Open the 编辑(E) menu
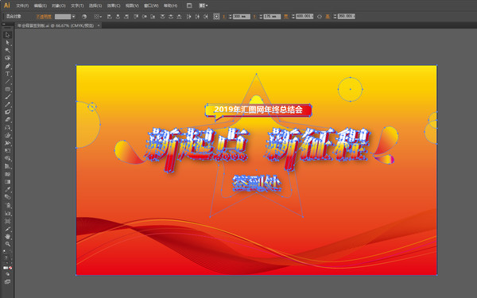This screenshot has width=477, height=298. click(x=41, y=6)
